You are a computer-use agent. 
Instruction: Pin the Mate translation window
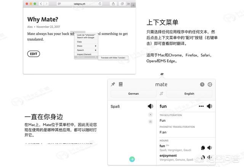pos(113,84)
